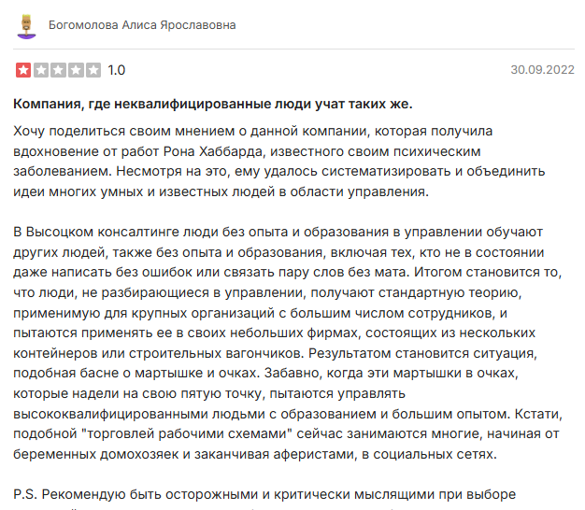Click the bold review title heading
585x510 pixels.
(x=213, y=104)
